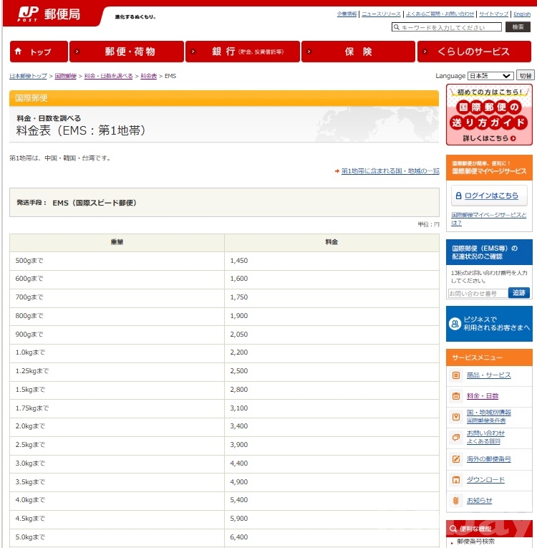Click the お問い合わせ speech bubble icon
Viewport: 537px width, 548px height.
click(456, 438)
